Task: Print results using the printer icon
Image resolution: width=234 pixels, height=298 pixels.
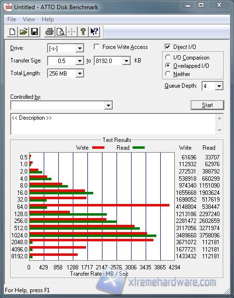Action: tap(50, 31)
